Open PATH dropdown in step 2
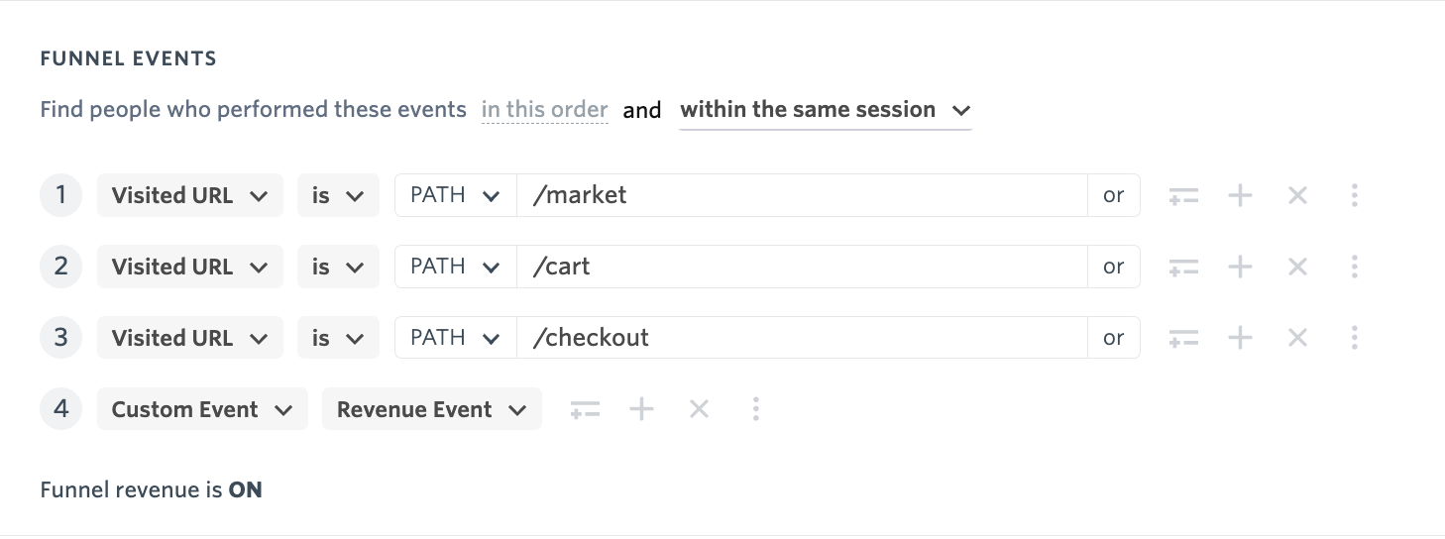 455,267
